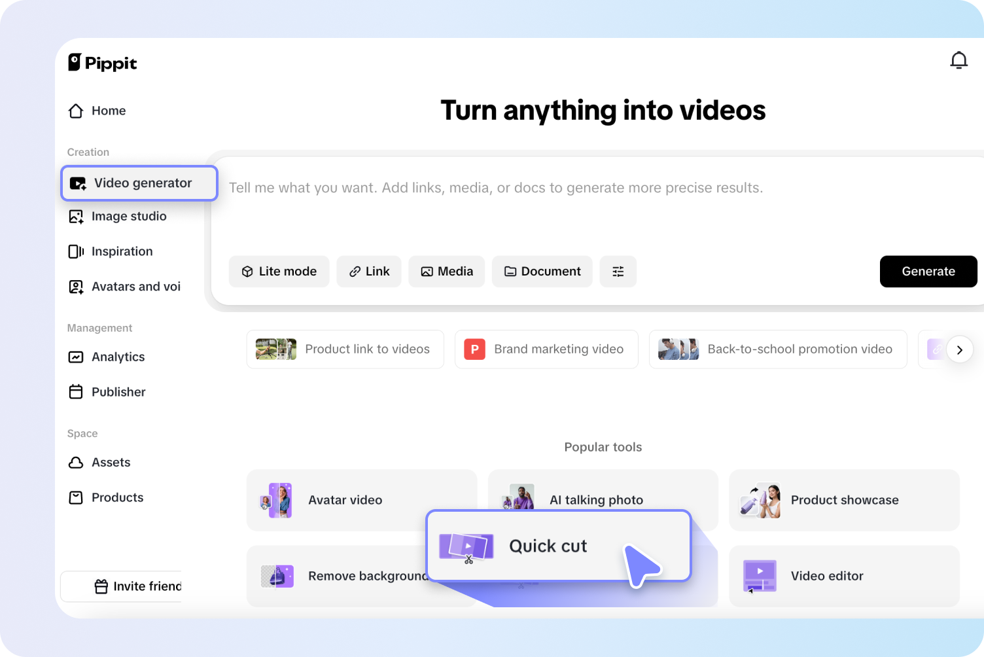
Task: Open Products space
Action: 106,498
